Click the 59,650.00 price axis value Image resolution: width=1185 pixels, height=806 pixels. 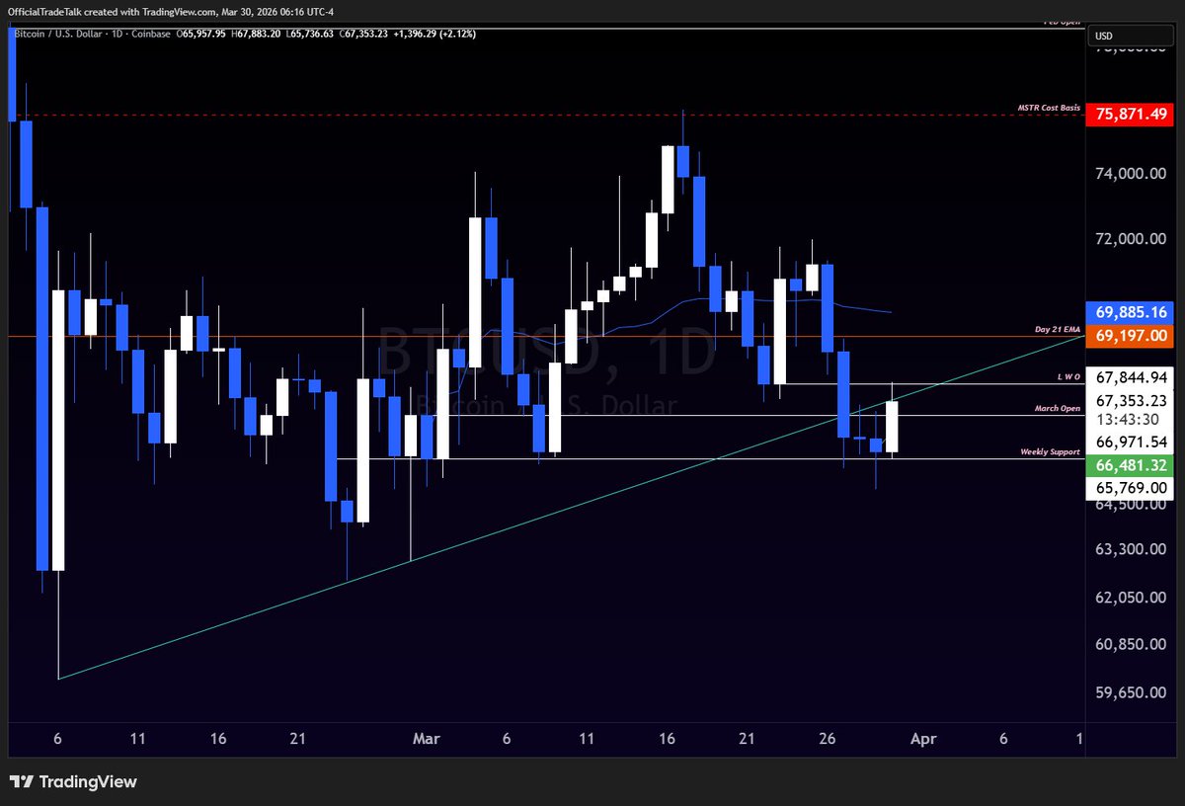[1132, 693]
